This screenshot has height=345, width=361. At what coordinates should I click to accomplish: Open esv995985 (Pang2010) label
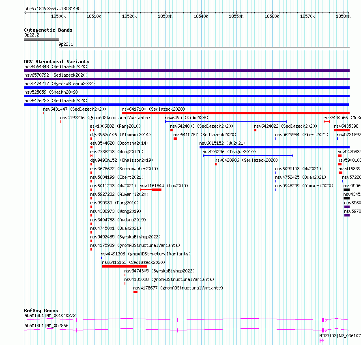coord(114,203)
